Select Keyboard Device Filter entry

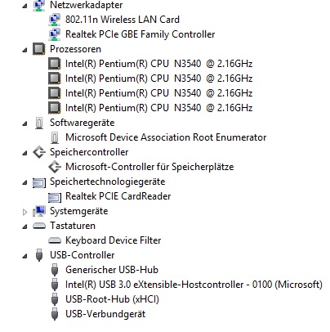[113, 240]
